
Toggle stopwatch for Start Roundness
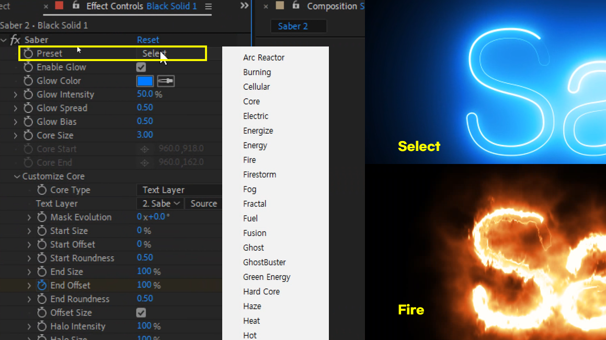coord(42,258)
